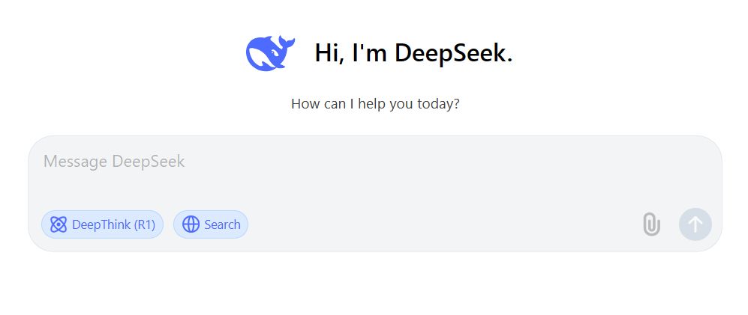Attach a file with the paperclip icon
748x315 pixels.
pyautogui.click(x=651, y=224)
